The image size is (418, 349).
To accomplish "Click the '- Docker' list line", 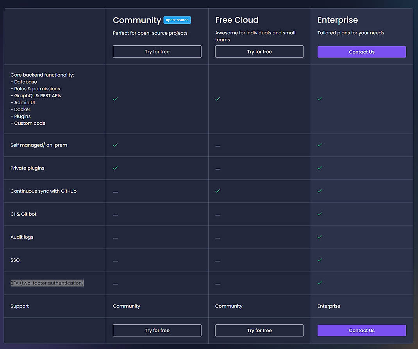I will (21, 109).
